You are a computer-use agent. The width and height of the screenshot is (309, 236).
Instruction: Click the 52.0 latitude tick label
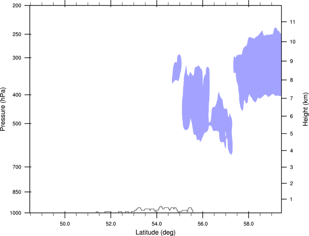tap(111, 222)
